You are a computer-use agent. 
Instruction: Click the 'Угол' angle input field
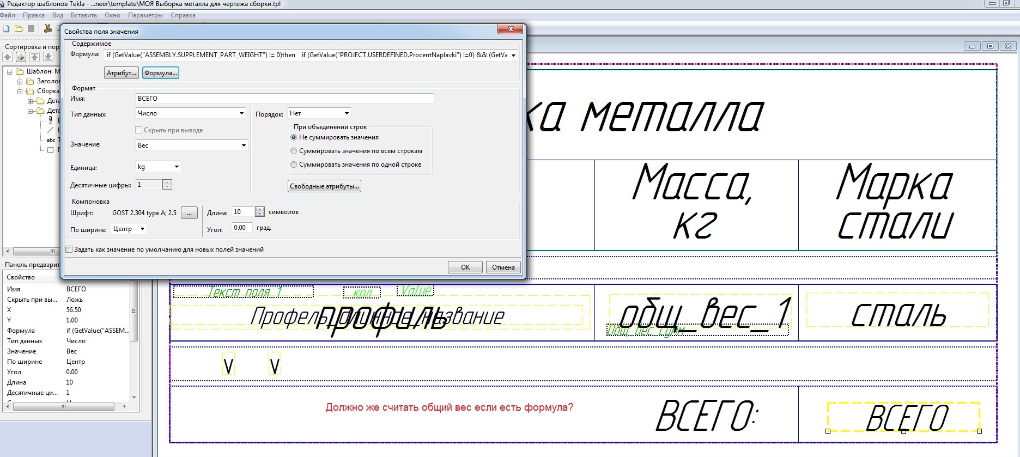pyautogui.click(x=242, y=228)
